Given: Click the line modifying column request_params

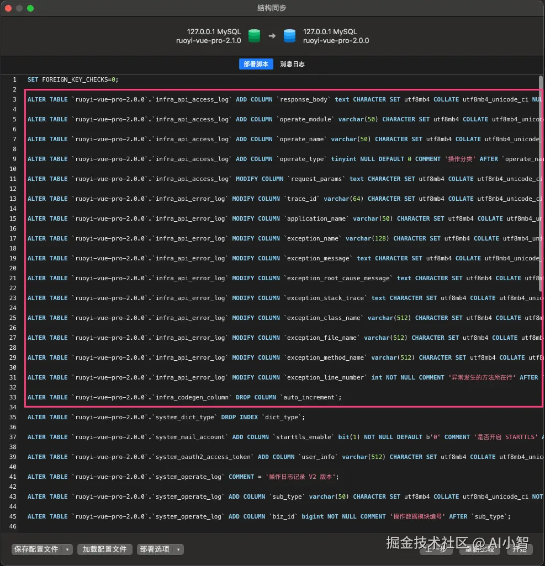Looking at the screenshot, I should click(284, 179).
